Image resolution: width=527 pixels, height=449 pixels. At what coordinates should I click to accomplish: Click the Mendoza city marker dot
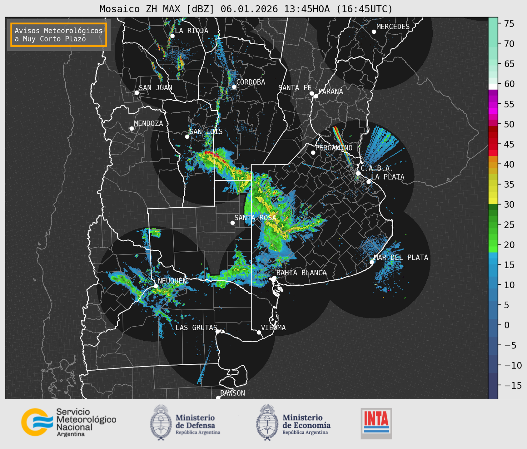pyautogui.click(x=132, y=129)
